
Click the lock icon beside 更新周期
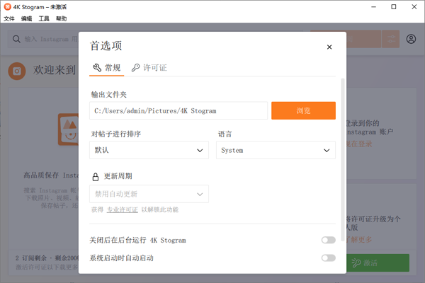[x=96, y=177]
